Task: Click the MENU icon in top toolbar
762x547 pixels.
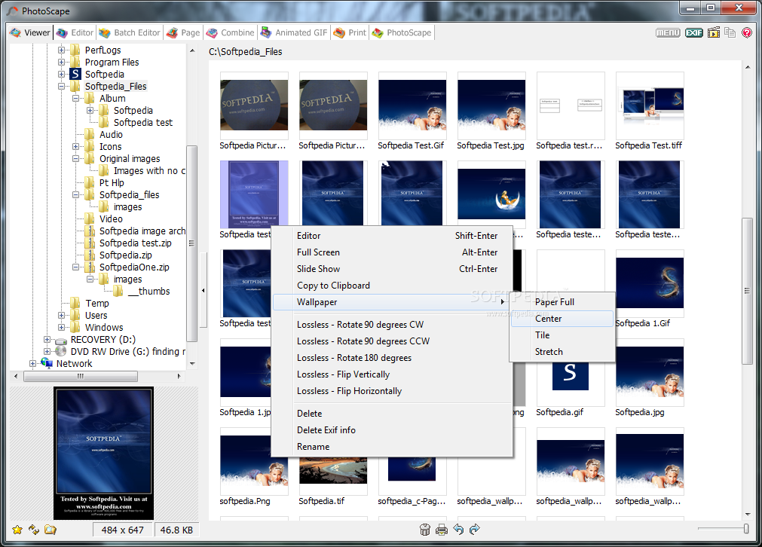Action: (x=668, y=32)
